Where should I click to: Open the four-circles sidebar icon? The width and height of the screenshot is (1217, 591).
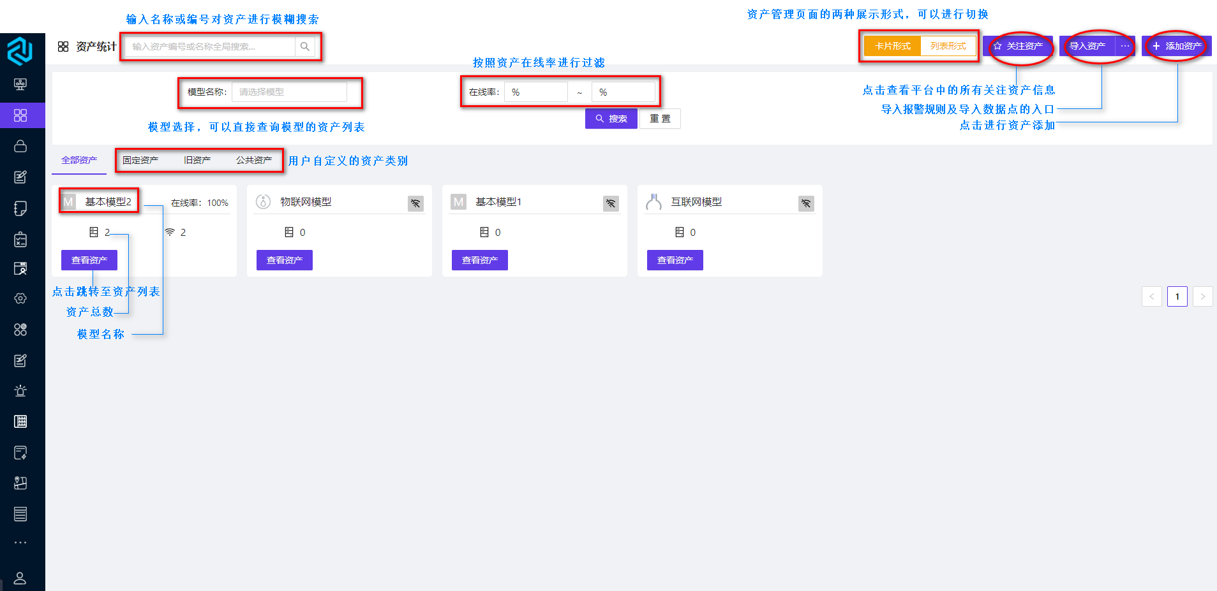(x=20, y=330)
